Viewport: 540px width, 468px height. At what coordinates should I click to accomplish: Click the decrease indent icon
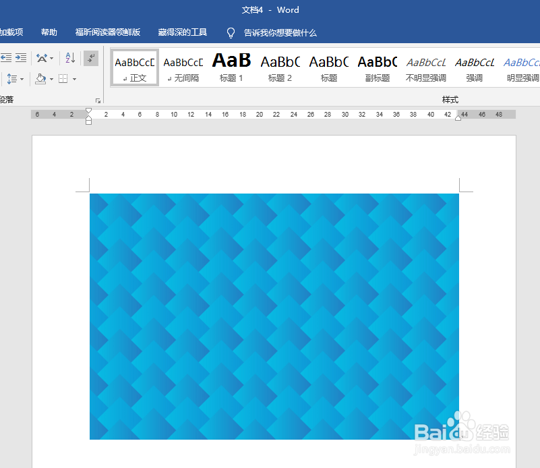coord(6,57)
